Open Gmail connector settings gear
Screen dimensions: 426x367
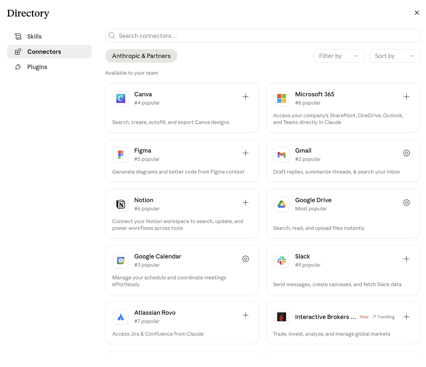[407, 153]
